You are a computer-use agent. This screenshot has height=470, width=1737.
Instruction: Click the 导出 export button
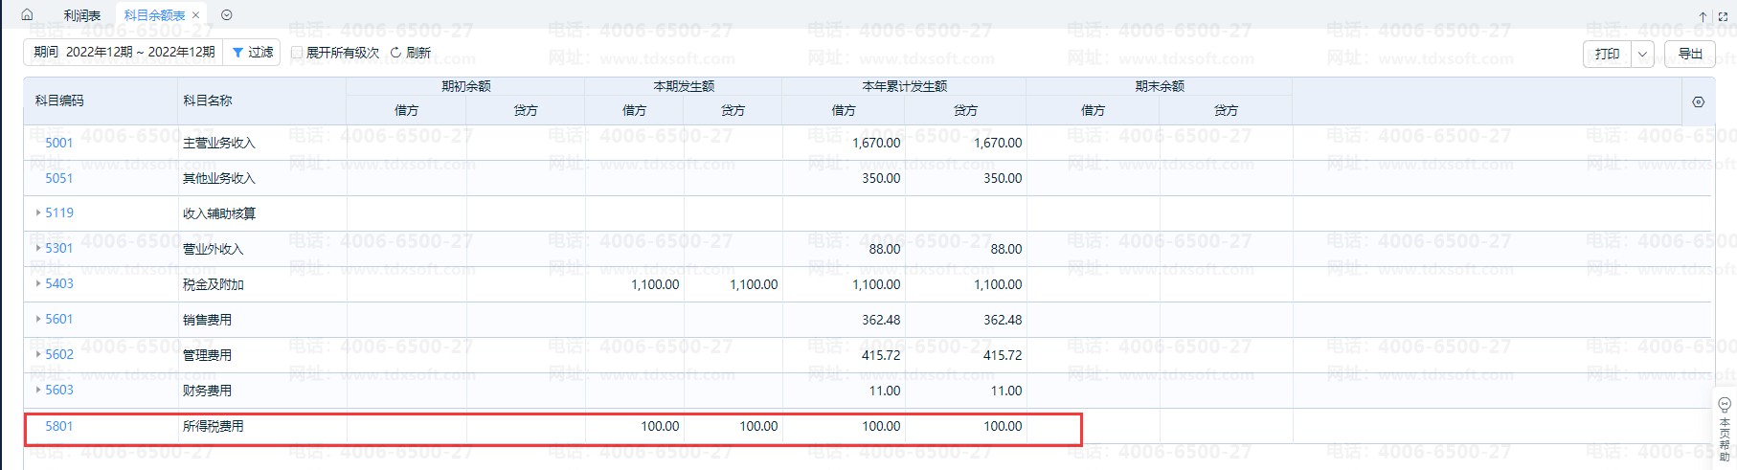(x=1690, y=54)
